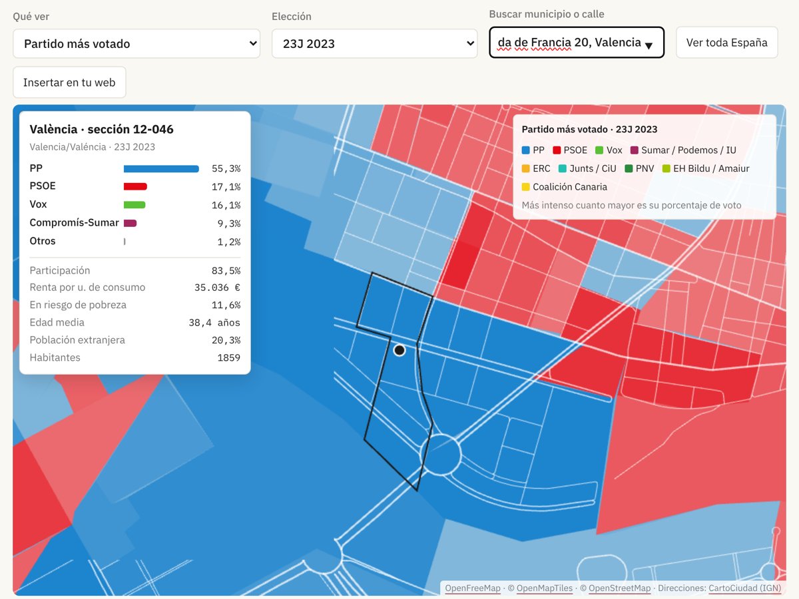Open the '23J 2023' election dropdown
This screenshot has width=799, height=599.
(375, 43)
